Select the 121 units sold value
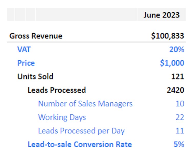Image resolution: width=192 pixels, height=157 pixels. 177,76
